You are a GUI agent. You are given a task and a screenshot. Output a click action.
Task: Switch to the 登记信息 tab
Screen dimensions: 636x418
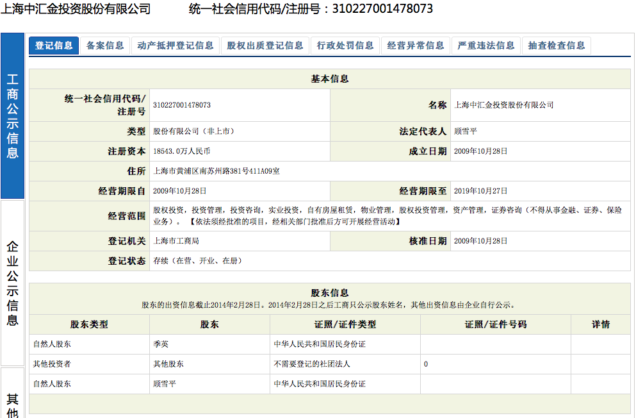tap(54, 46)
